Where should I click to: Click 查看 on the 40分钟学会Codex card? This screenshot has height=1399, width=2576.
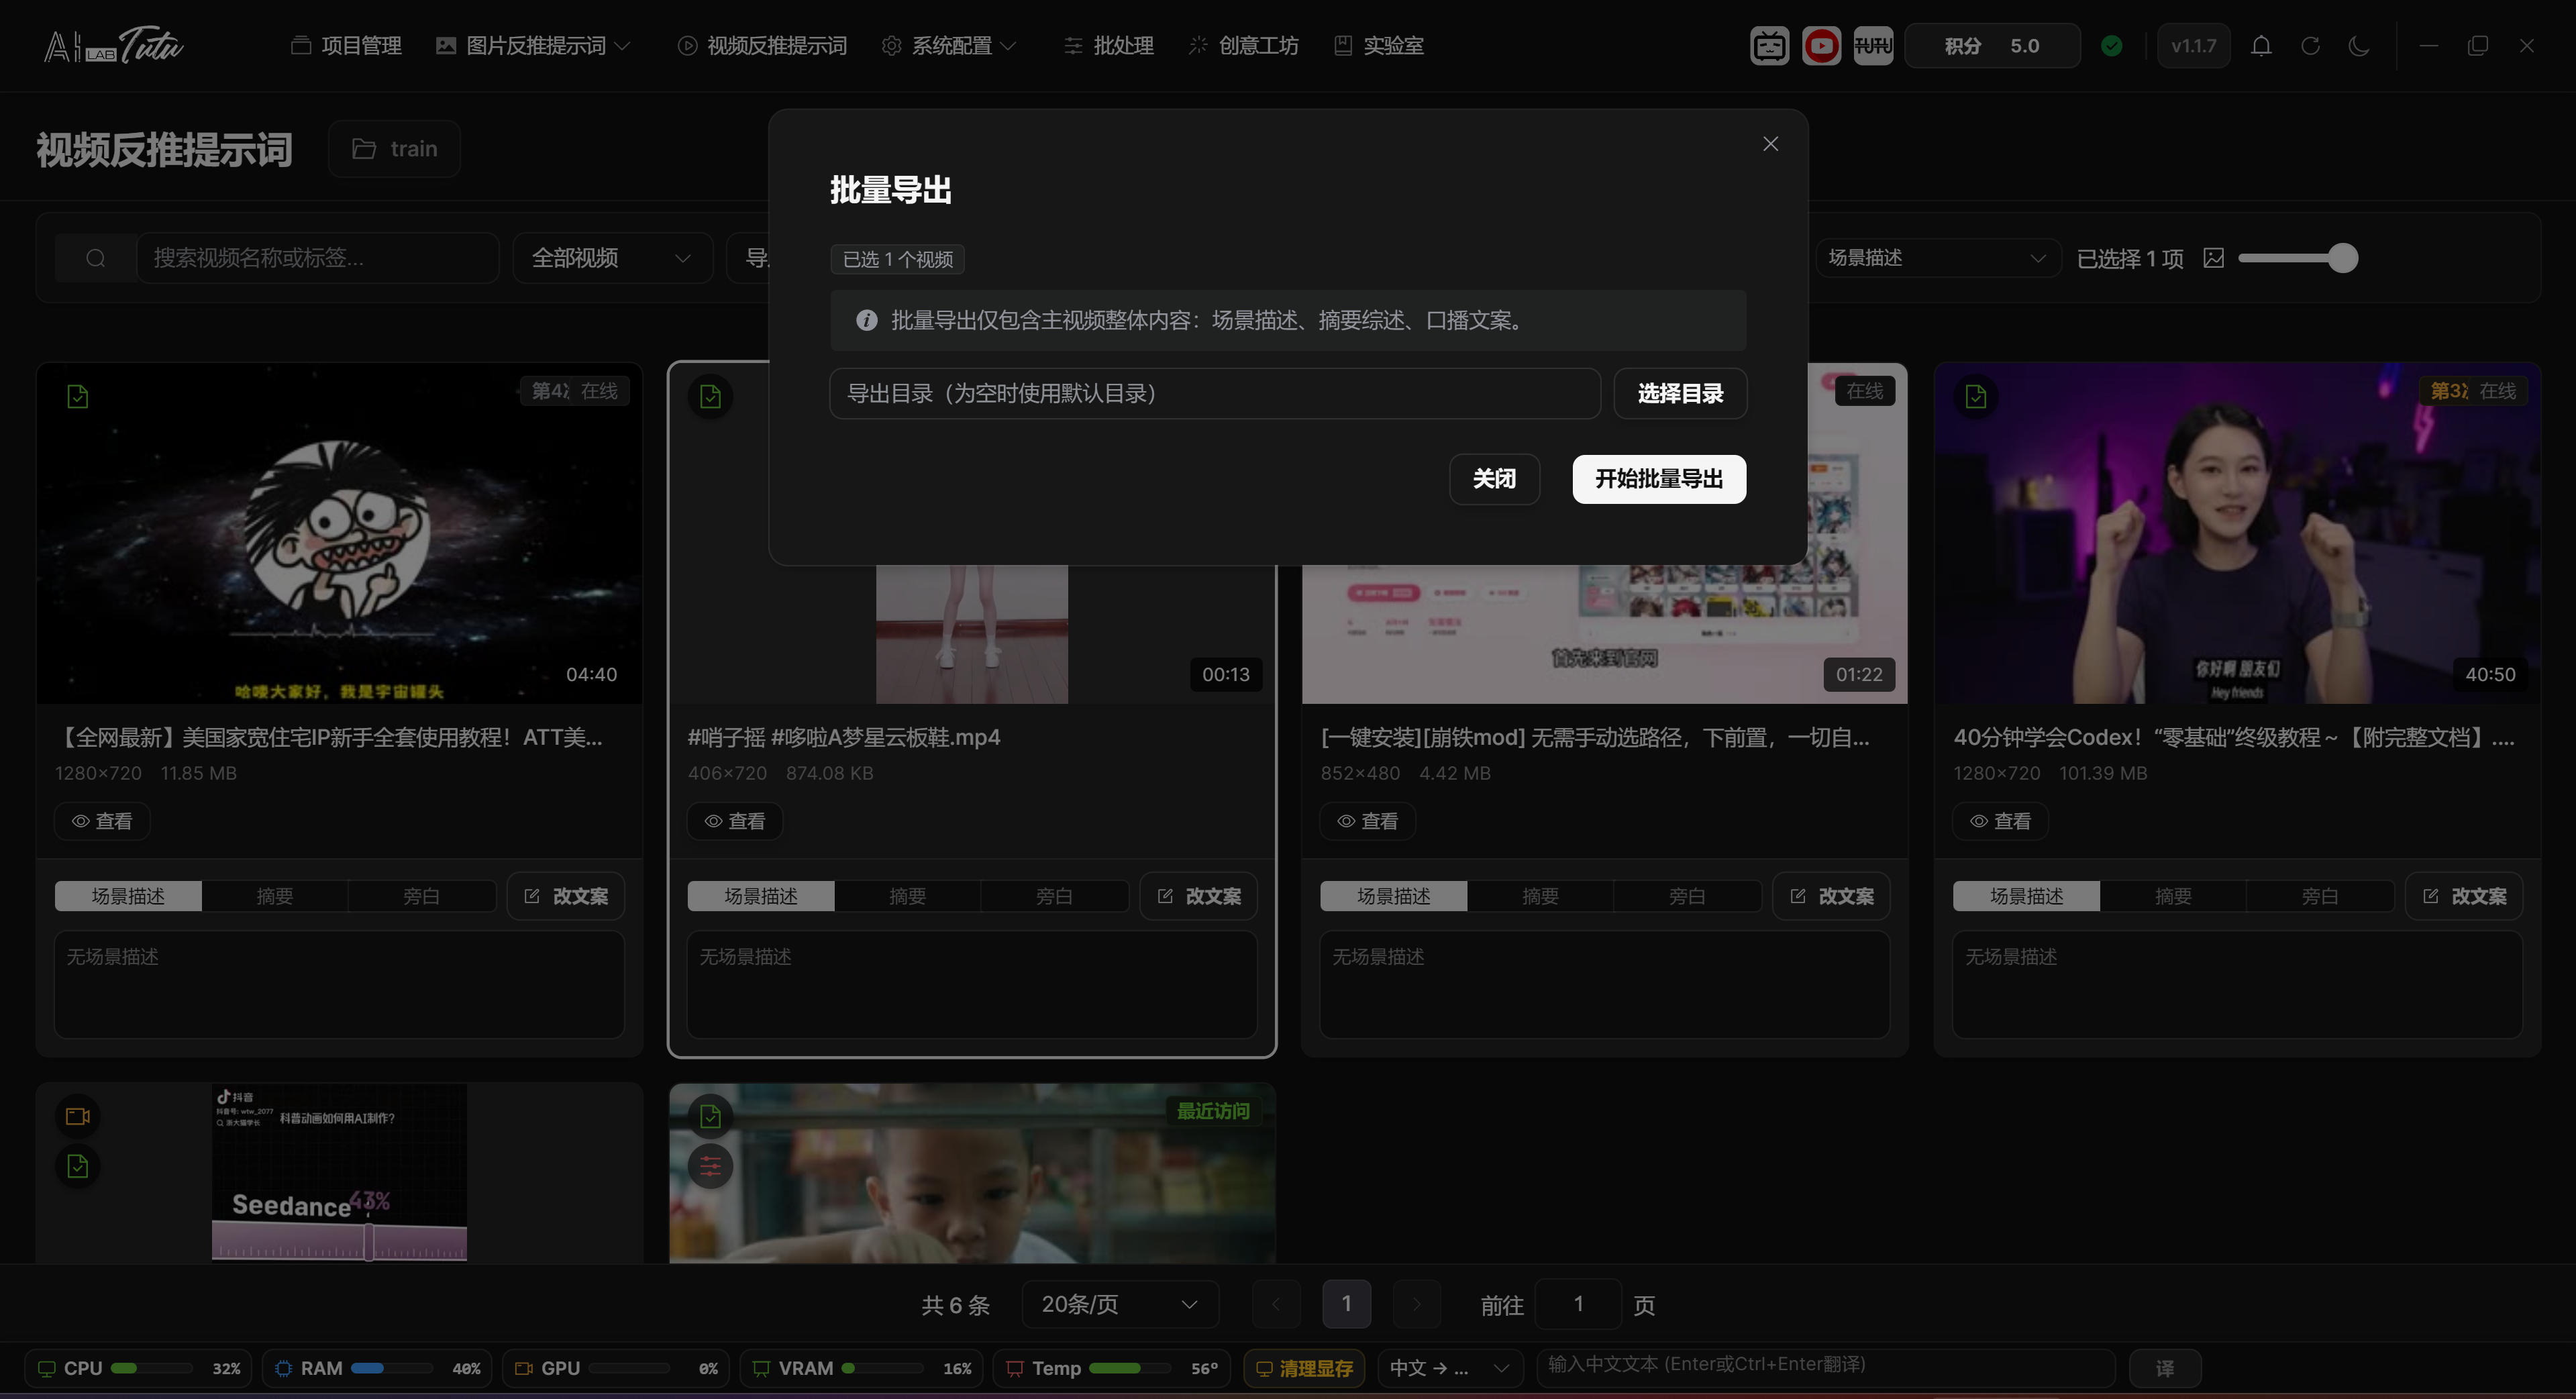pyautogui.click(x=2000, y=821)
